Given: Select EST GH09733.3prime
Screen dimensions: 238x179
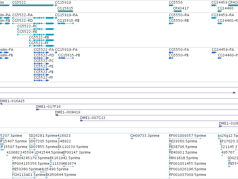Looking at the screenshot, I should [132, 139].
